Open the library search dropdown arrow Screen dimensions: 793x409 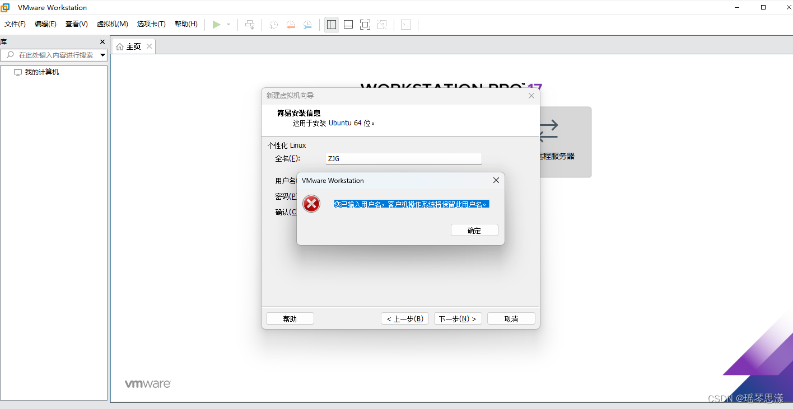click(x=103, y=55)
